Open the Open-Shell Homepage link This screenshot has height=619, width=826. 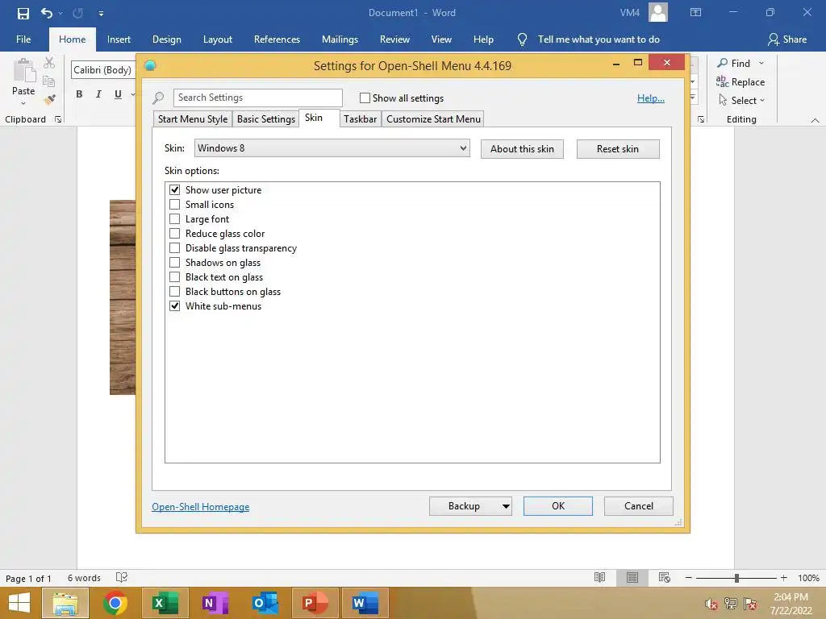coord(201,507)
